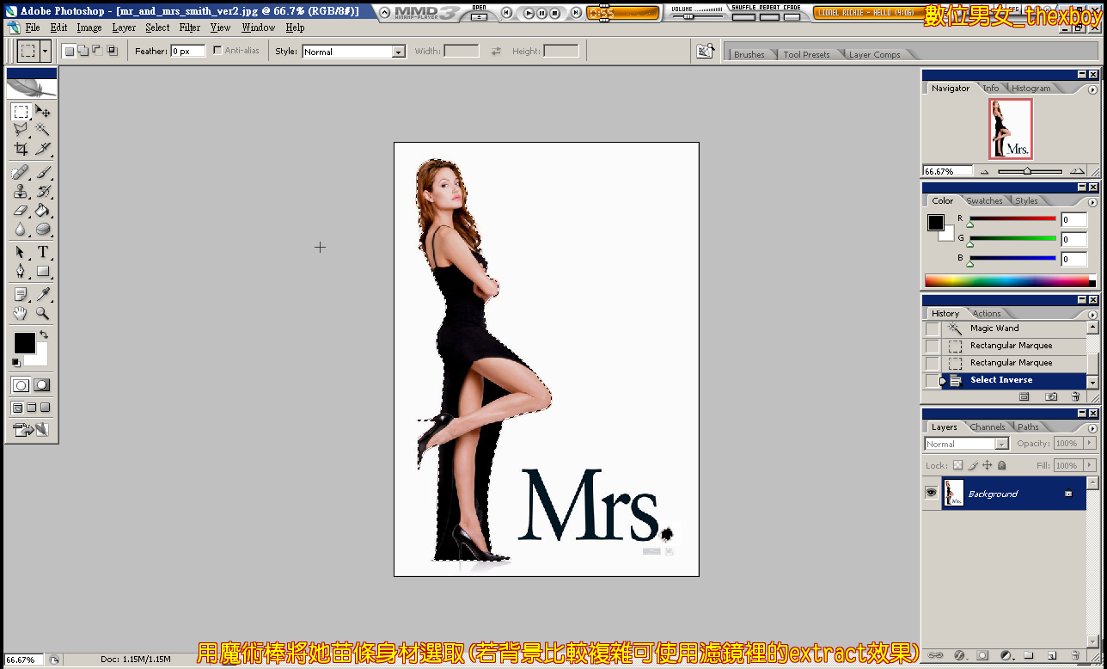Choose Subtract from selection mode in options bar
This screenshot has width=1107, height=669.
tap(97, 51)
